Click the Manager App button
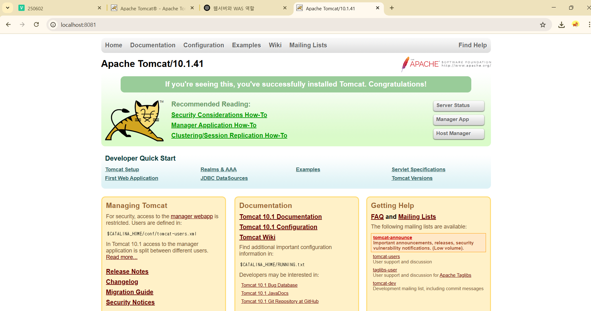This screenshot has height=311, width=591. (459, 120)
